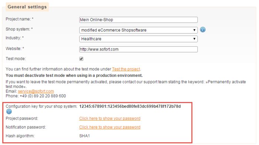Image resolution: width=259 pixels, height=145 pixels.
Task: Uncheck the Test mode checkbox
Action: point(81,59)
